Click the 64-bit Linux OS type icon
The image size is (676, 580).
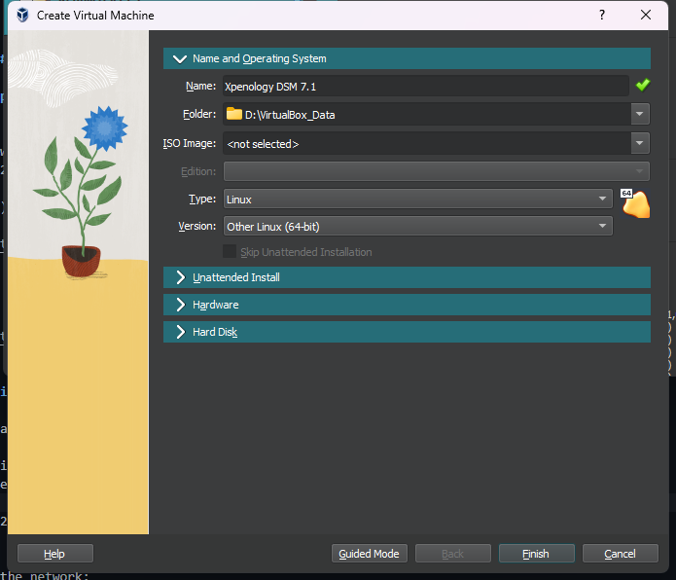tap(635, 203)
